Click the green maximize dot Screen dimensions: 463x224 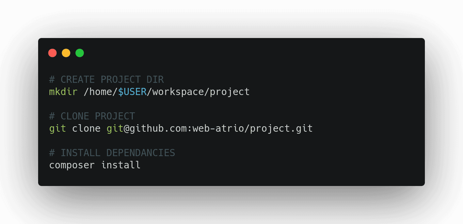(x=80, y=53)
